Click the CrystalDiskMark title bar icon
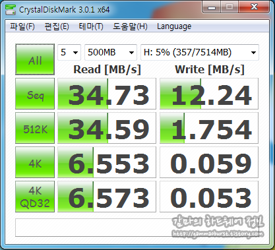Viewport: 275px width, 250px height. pos(11,9)
